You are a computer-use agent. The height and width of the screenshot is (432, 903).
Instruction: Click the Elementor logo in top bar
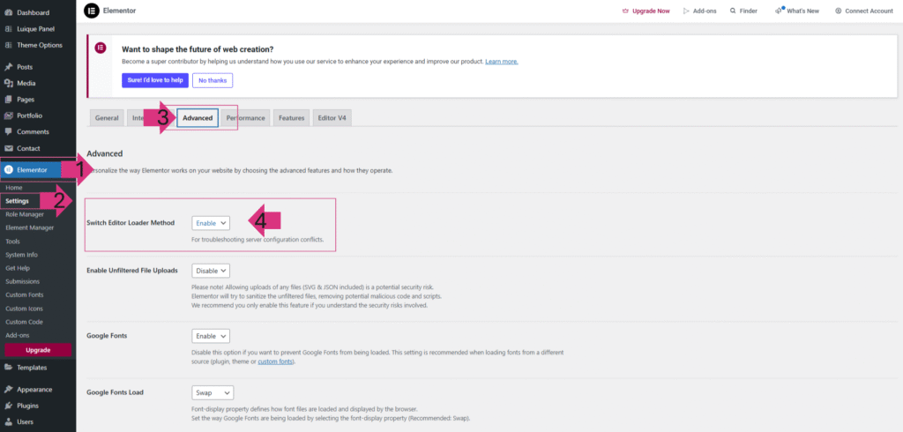[x=92, y=11]
